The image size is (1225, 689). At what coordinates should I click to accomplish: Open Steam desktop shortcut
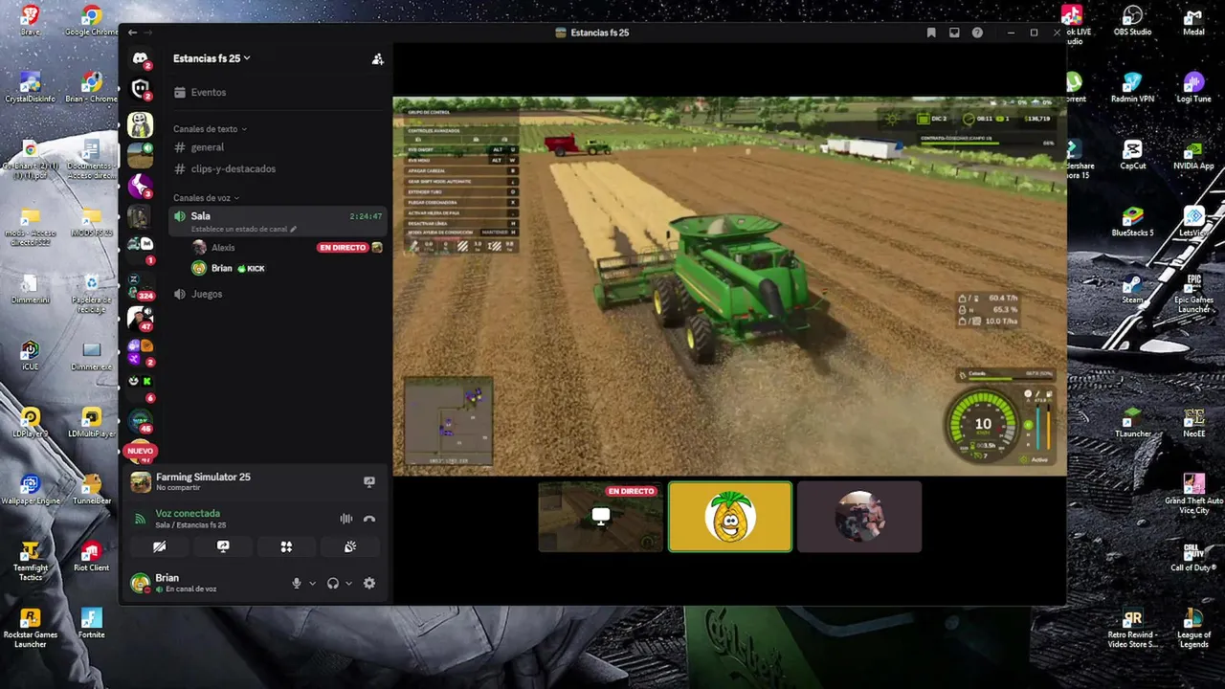tap(1132, 289)
